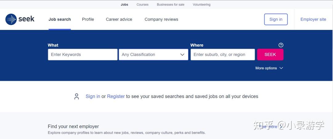Click the Register link
The image size is (333, 139).
[x=116, y=96]
